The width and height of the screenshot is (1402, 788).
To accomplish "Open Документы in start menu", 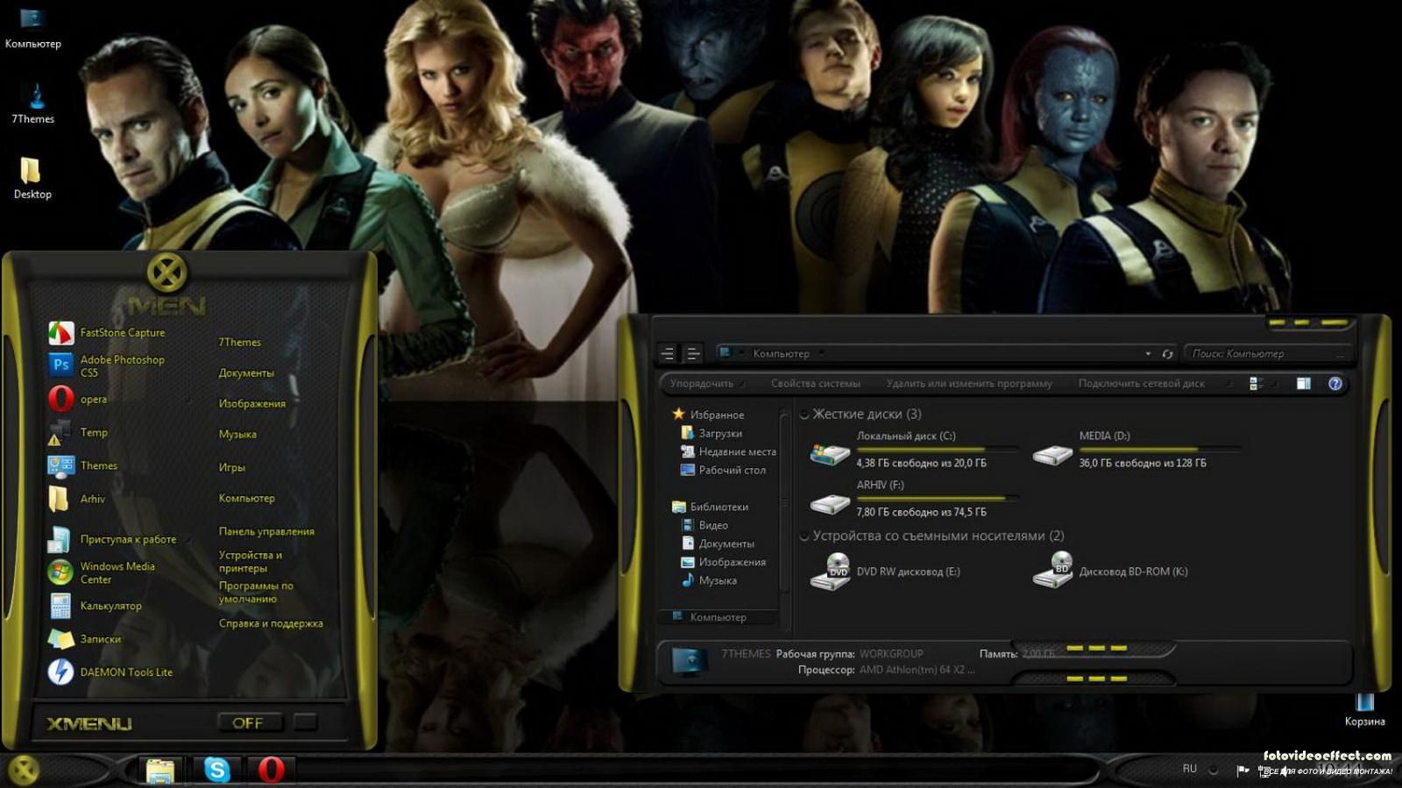I will point(246,373).
